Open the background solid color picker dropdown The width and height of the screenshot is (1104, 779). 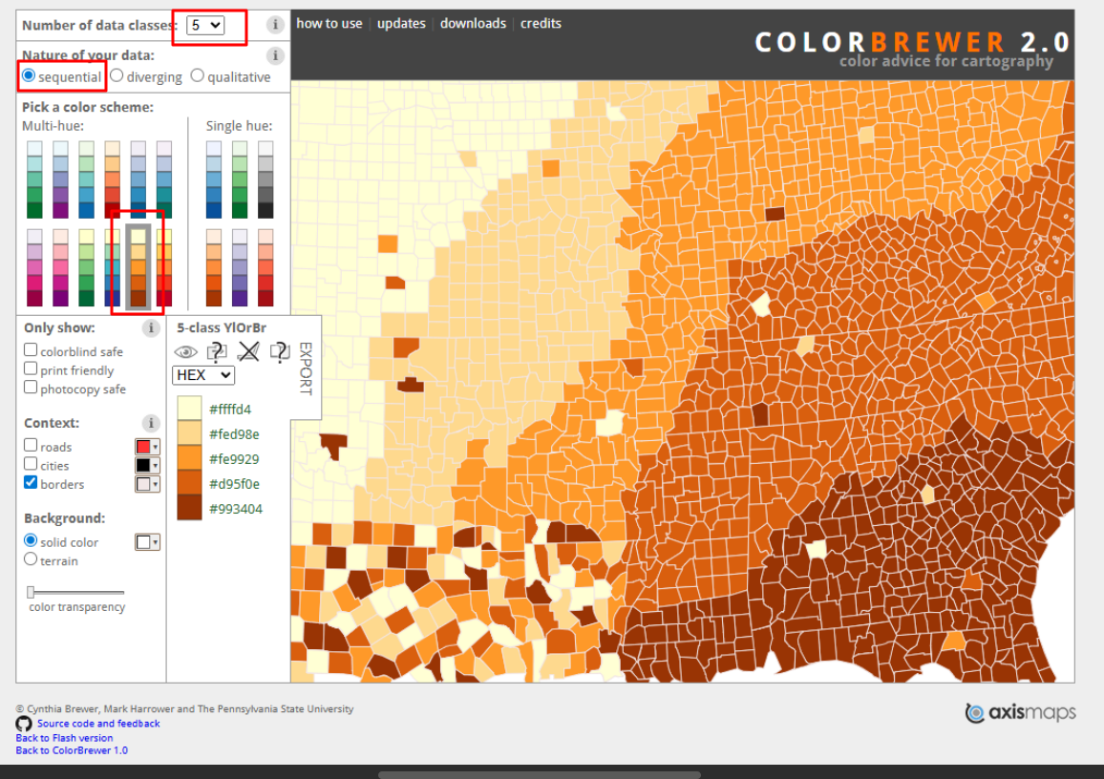pyautogui.click(x=147, y=542)
